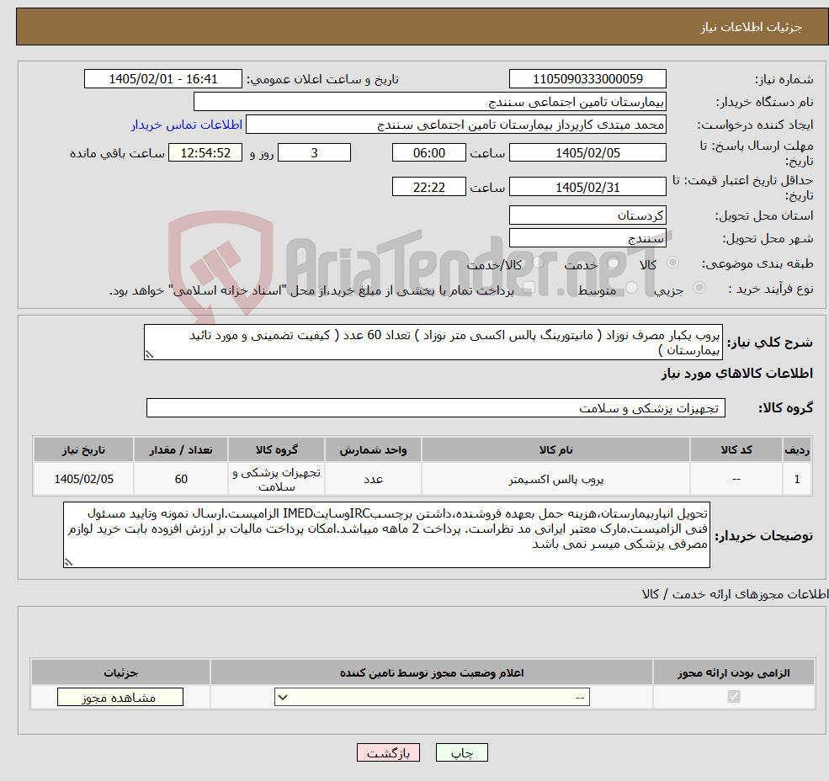Click the چاپ print button
This screenshot has width=829, height=781.
coord(461,752)
